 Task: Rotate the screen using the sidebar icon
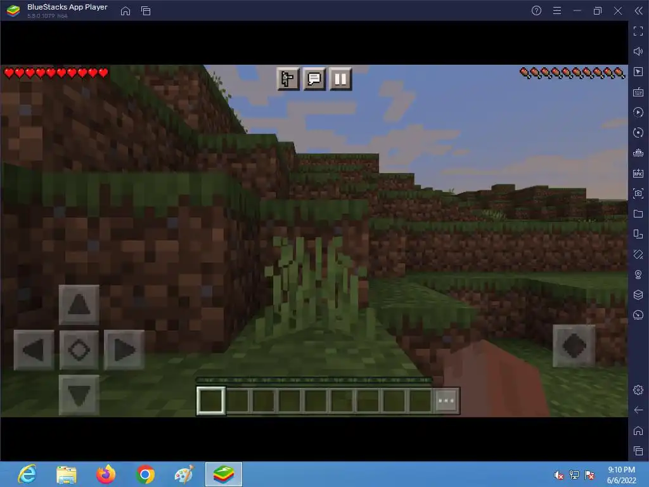638,234
